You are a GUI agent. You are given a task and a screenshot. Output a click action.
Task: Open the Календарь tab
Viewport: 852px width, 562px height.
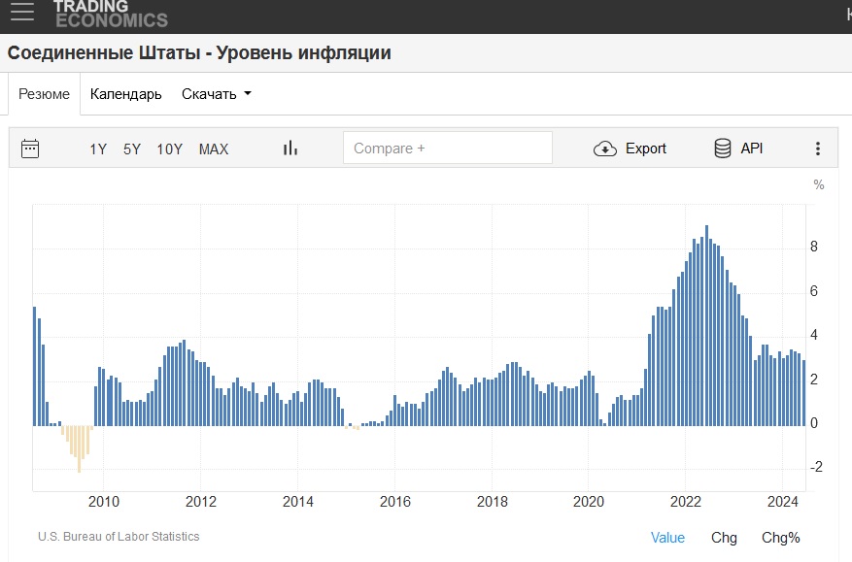coord(125,94)
